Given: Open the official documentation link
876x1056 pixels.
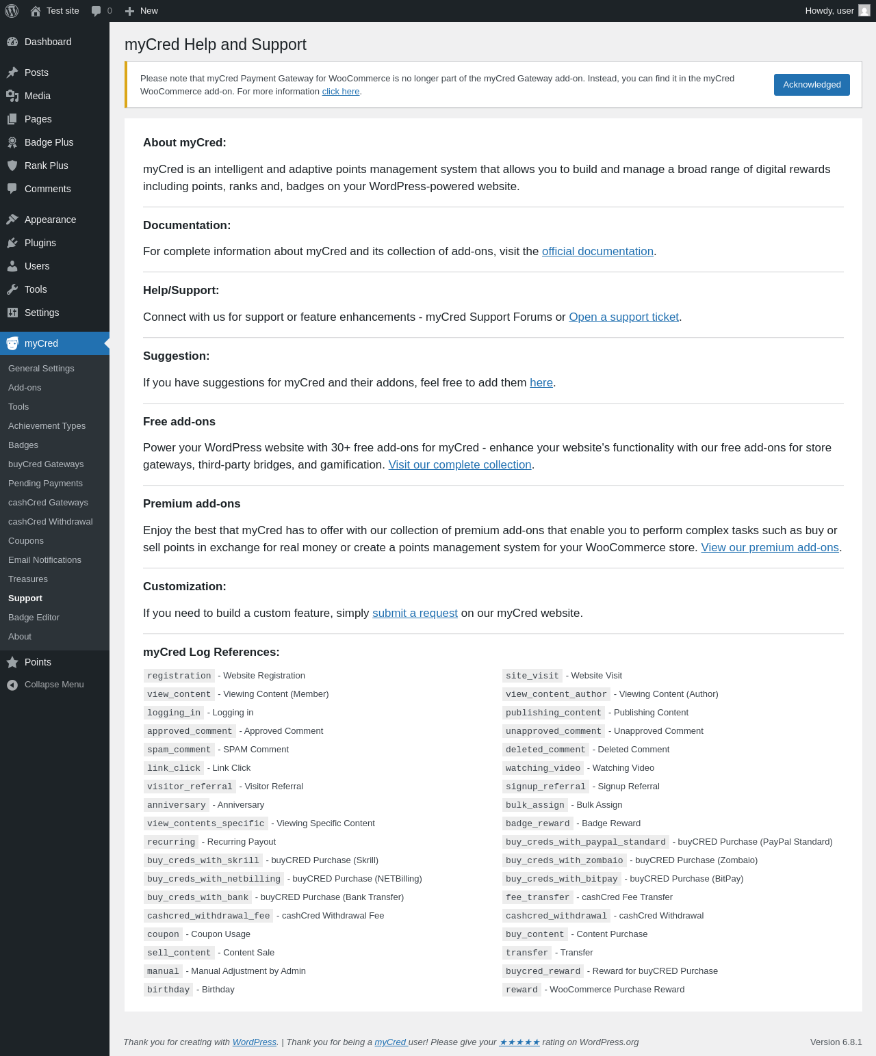Looking at the screenshot, I should [x=597, y=252].
